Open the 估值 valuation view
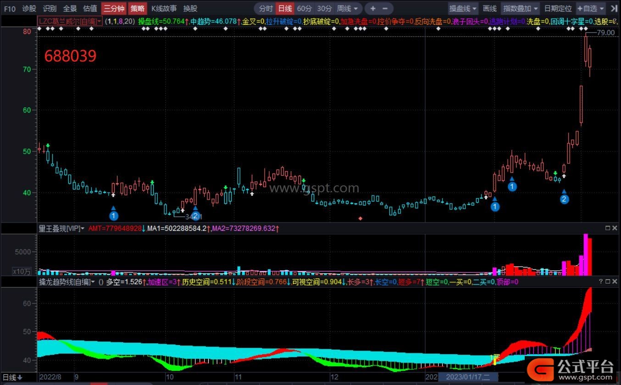This screenshot has height=385, width=621. 90,8
